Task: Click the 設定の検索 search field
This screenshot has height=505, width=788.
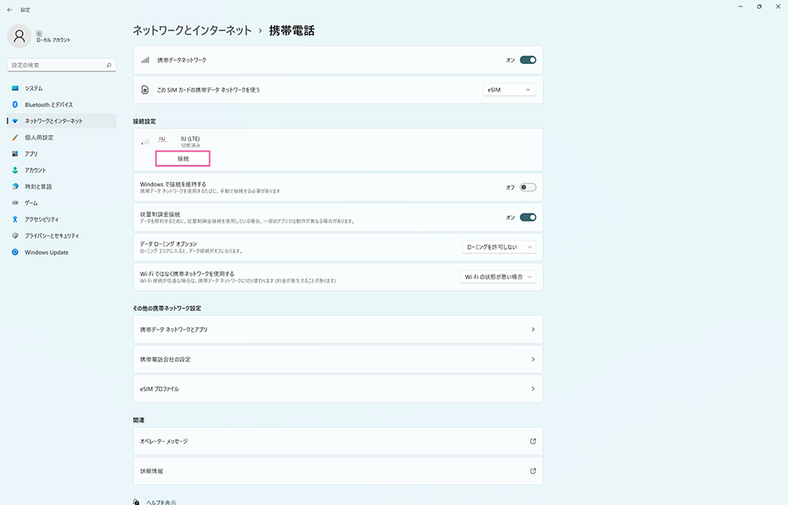Action: point(57,64)
